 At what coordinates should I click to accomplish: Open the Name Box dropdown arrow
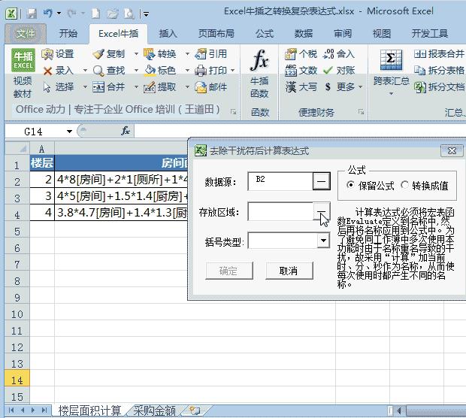click(70, 131)
